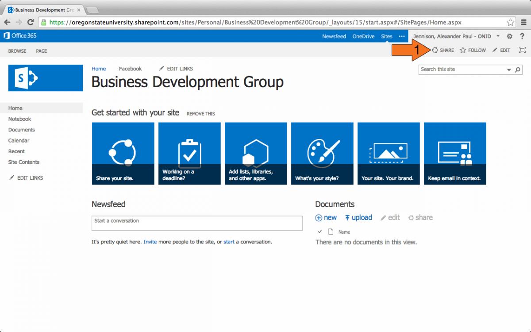Click EDIT LINKS in top navigation
This screenshot has width=531, height=332.
[176, 69]
